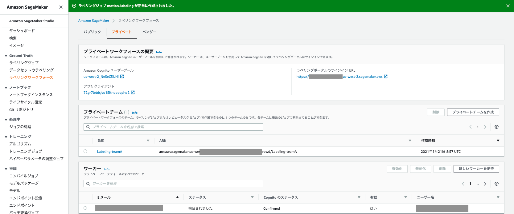Open Info link beside プライベートチーム
Viewport: 514px width, 214px height.
[135, 113]
